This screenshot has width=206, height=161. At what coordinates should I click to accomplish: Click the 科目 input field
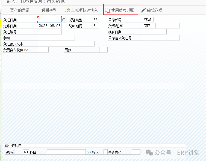(66, 152)
